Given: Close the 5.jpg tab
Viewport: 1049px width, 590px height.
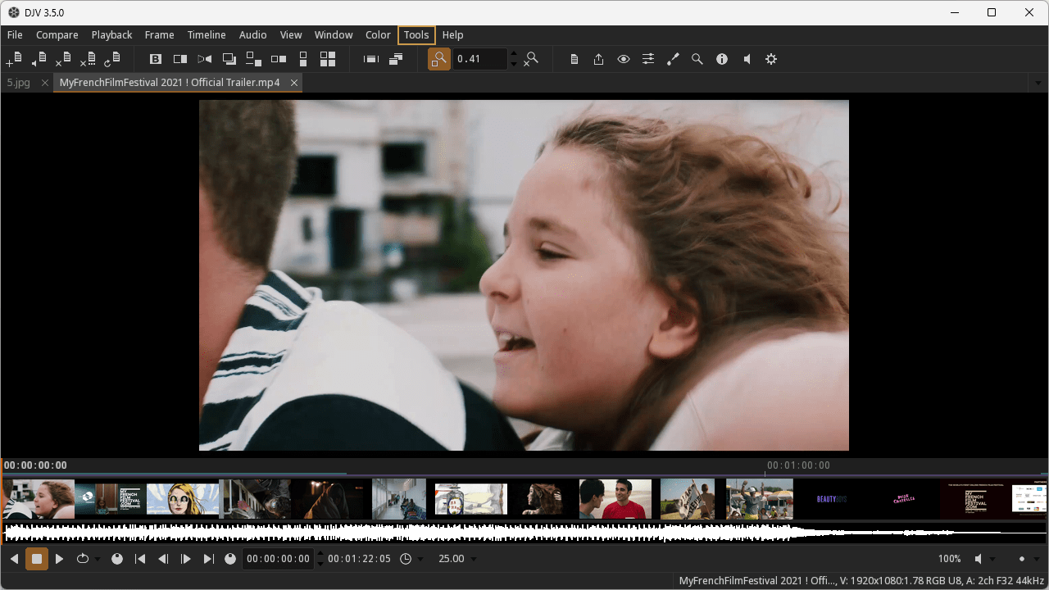Looking at the screenshot, I should [x=45, y=83].
